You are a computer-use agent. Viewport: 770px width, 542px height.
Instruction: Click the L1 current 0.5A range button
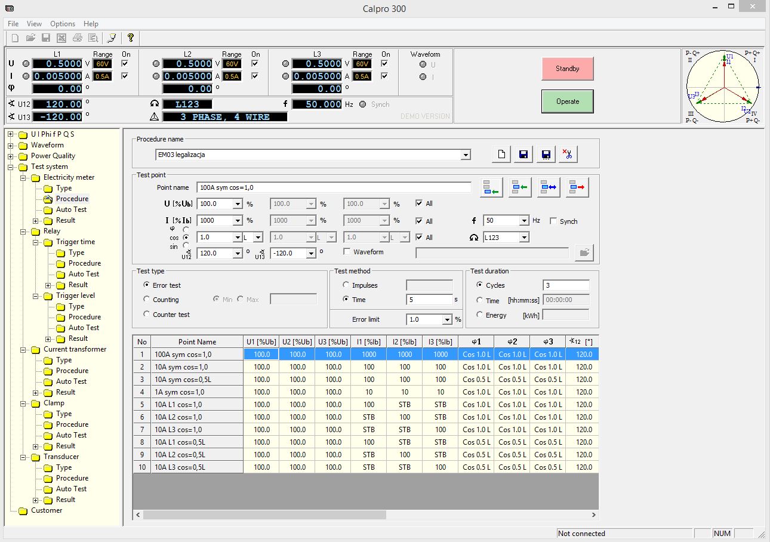(103, 76)
